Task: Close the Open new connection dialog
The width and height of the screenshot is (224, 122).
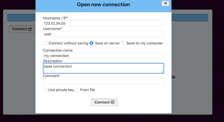Action: point(165,3)
